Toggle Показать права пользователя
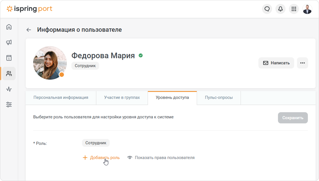This screenshot has width=319, height=181. [161, 158]
